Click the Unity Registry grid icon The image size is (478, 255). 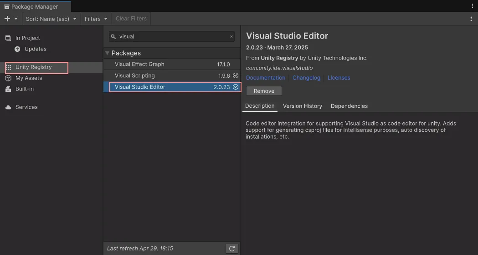8,67
